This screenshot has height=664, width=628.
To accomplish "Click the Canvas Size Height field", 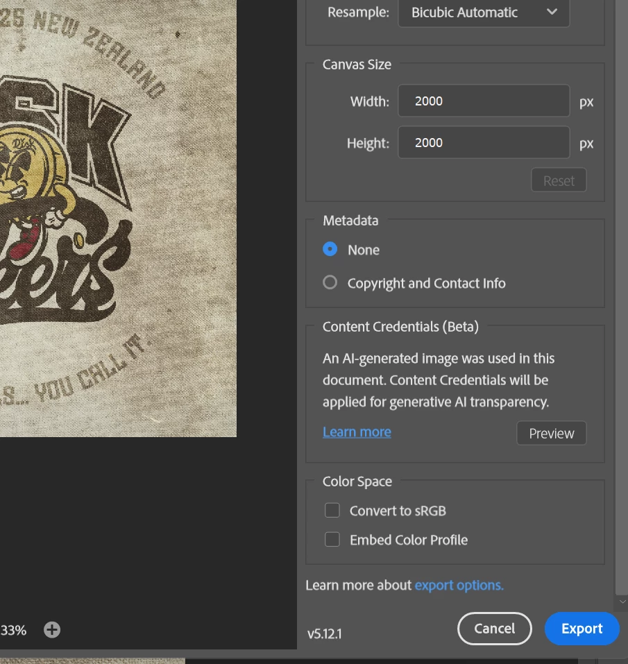I will click(x=484, y=143).
